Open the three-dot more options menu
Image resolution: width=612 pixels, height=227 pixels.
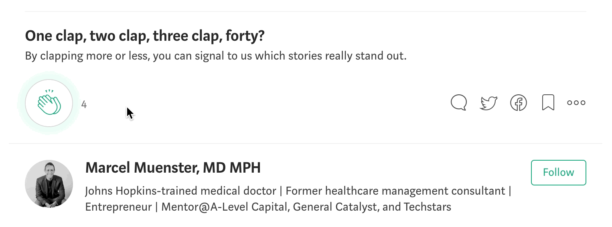[576, 103]
